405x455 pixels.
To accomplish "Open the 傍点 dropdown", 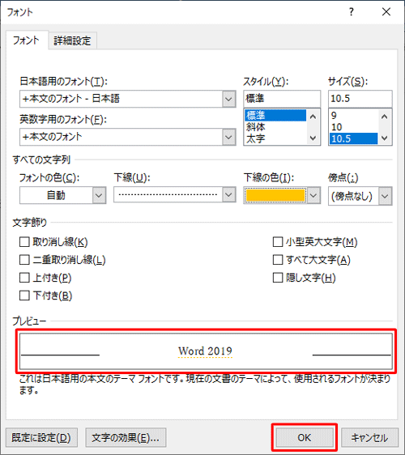I will pos(385,196).
